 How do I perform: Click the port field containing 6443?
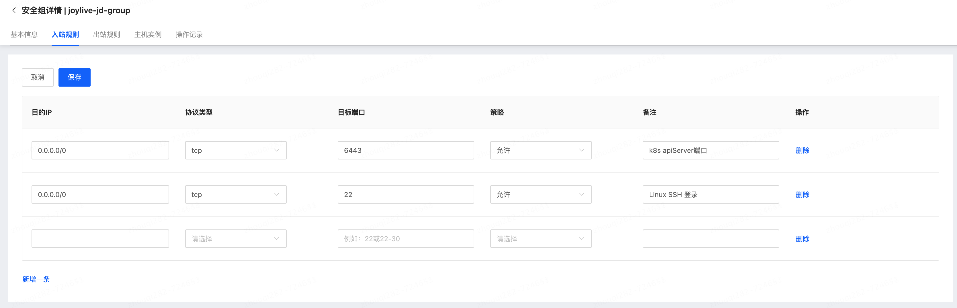[x=406, y=151]
